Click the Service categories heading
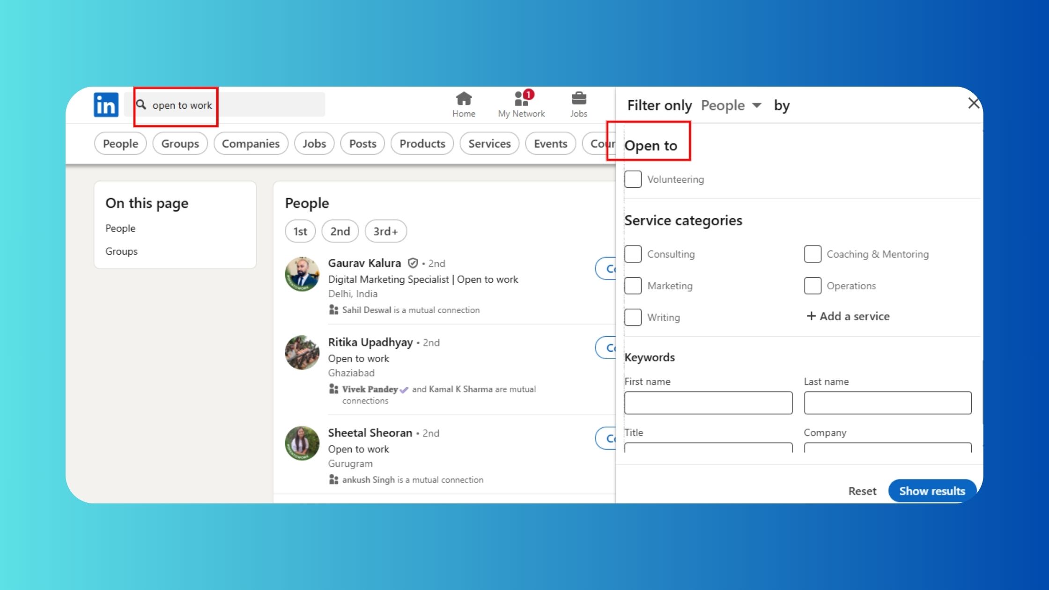Screen dimensions: 1049x590 (x=683, y=220)
